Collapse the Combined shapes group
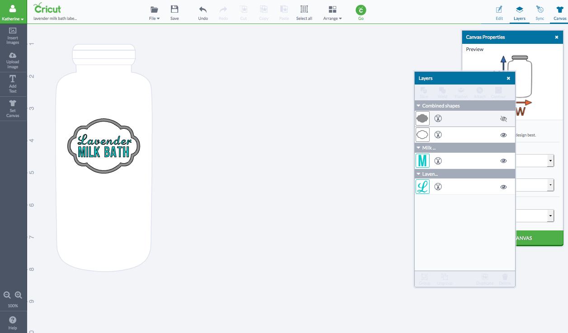Screen dimensions: 568x333 (x=418, y=106)
